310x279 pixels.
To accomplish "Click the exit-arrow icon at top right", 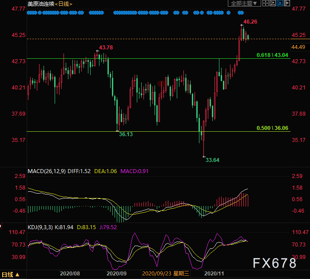I will click(286, 3).
